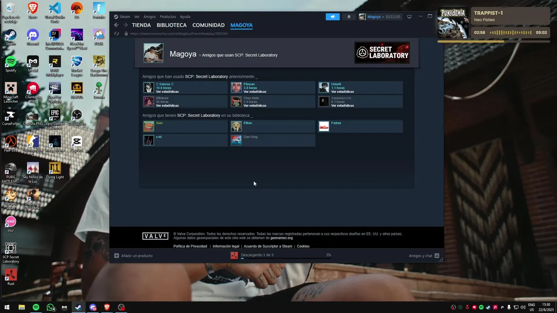Open the clock showing 15:30 in the taskbar

click(x=546, y=307)
